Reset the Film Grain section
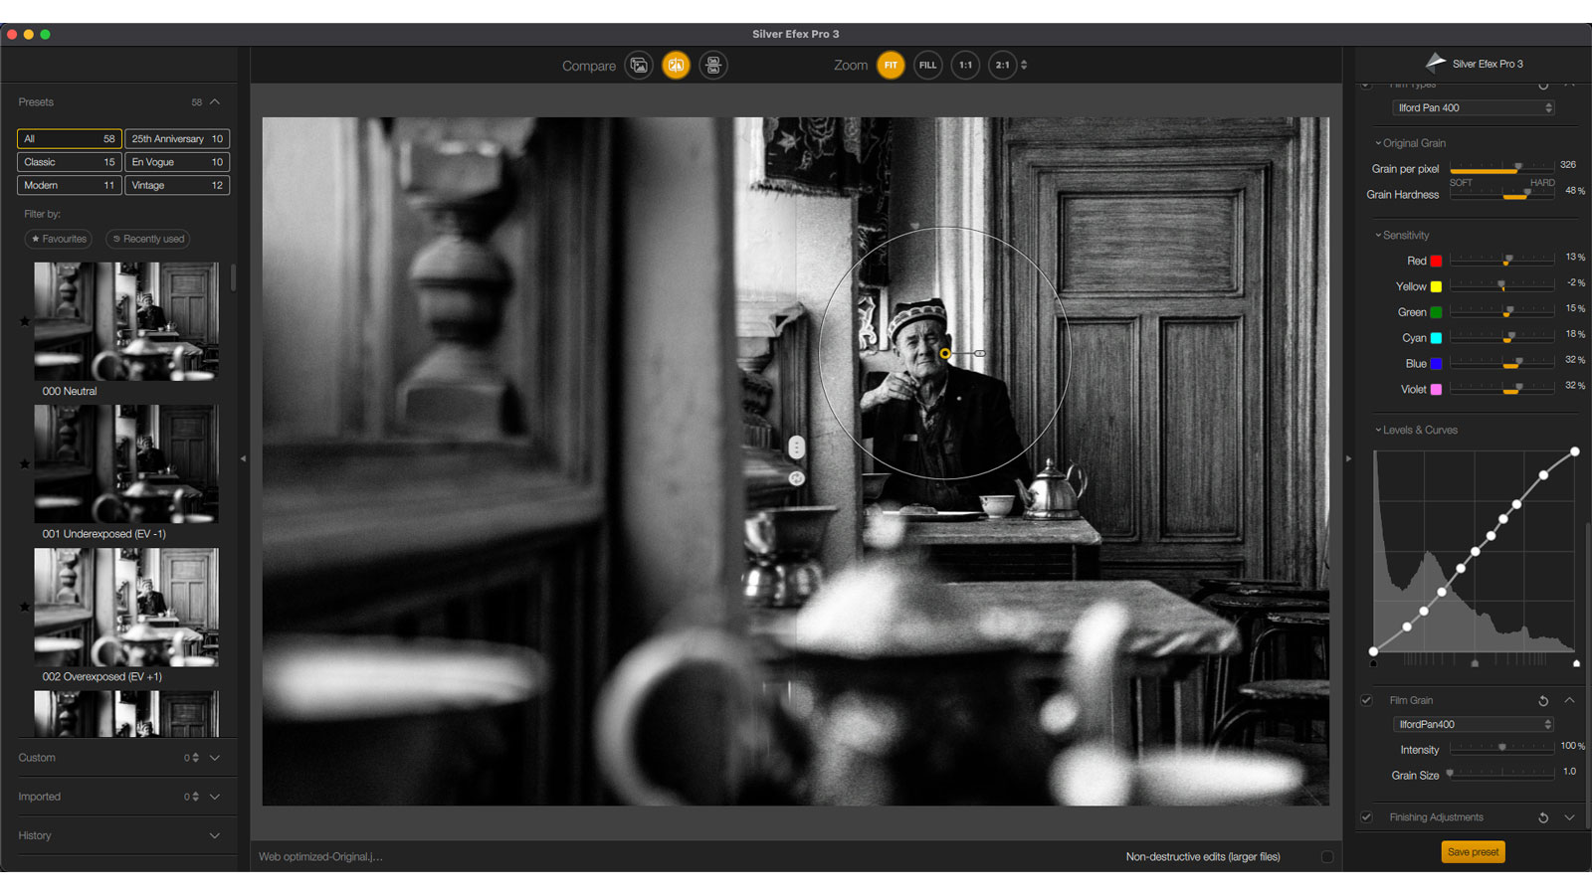1592x895 pixels. point(1543,701)
